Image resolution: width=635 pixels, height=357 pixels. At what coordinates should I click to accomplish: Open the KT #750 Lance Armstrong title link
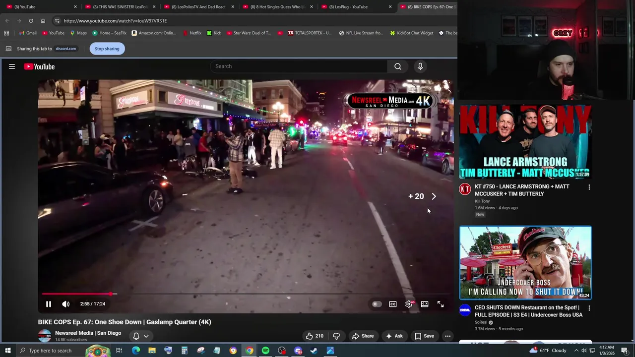coord(522,190)
